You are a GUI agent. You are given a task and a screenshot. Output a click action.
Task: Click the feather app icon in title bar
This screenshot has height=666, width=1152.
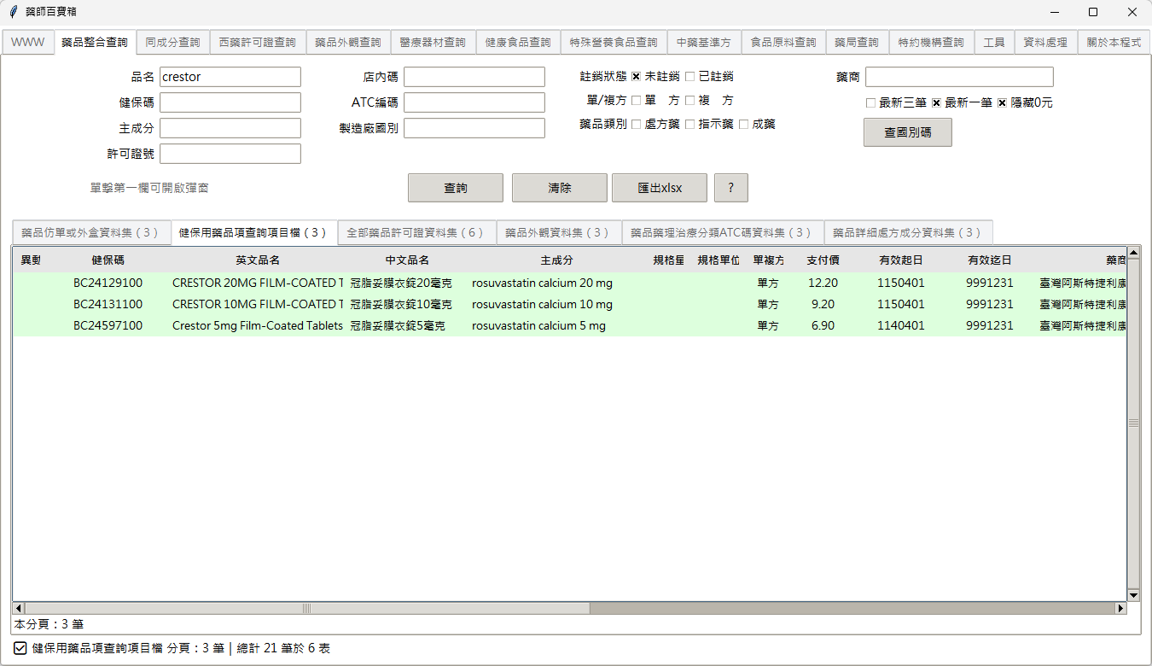(x=13, y=12)
